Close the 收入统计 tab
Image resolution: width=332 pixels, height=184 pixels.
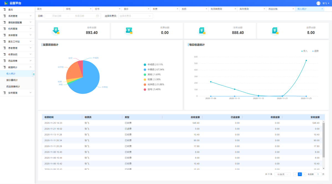pos(322,9)
